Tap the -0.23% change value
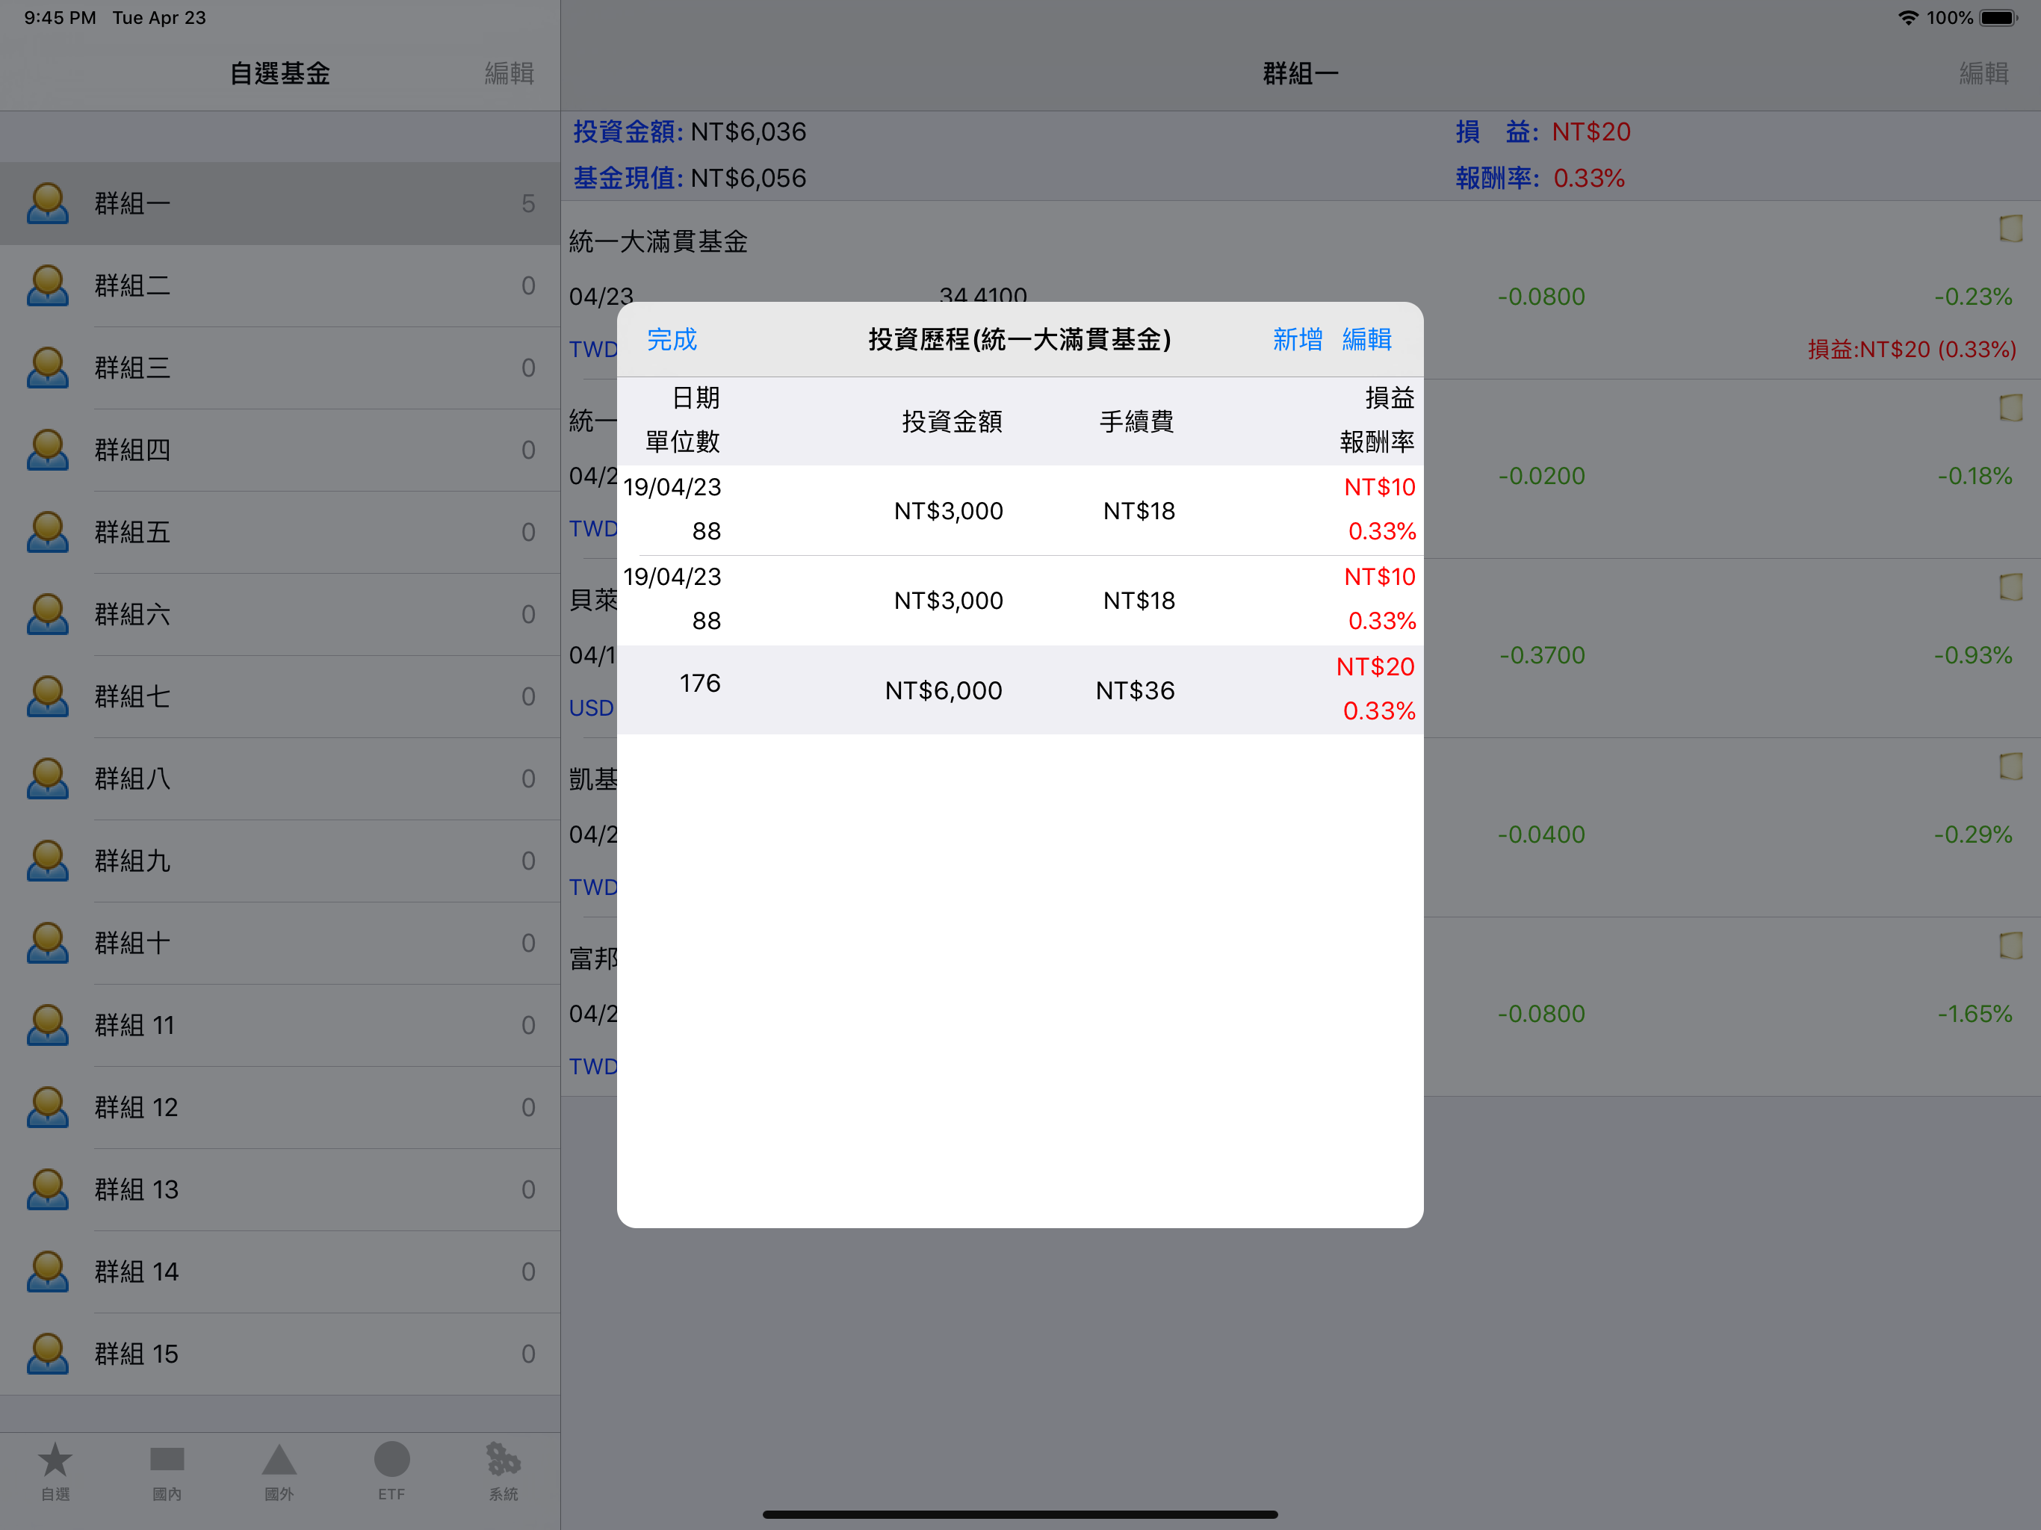This screenshot has width=2041, height=1530. pyautogui.click(x=1973, y=297)
